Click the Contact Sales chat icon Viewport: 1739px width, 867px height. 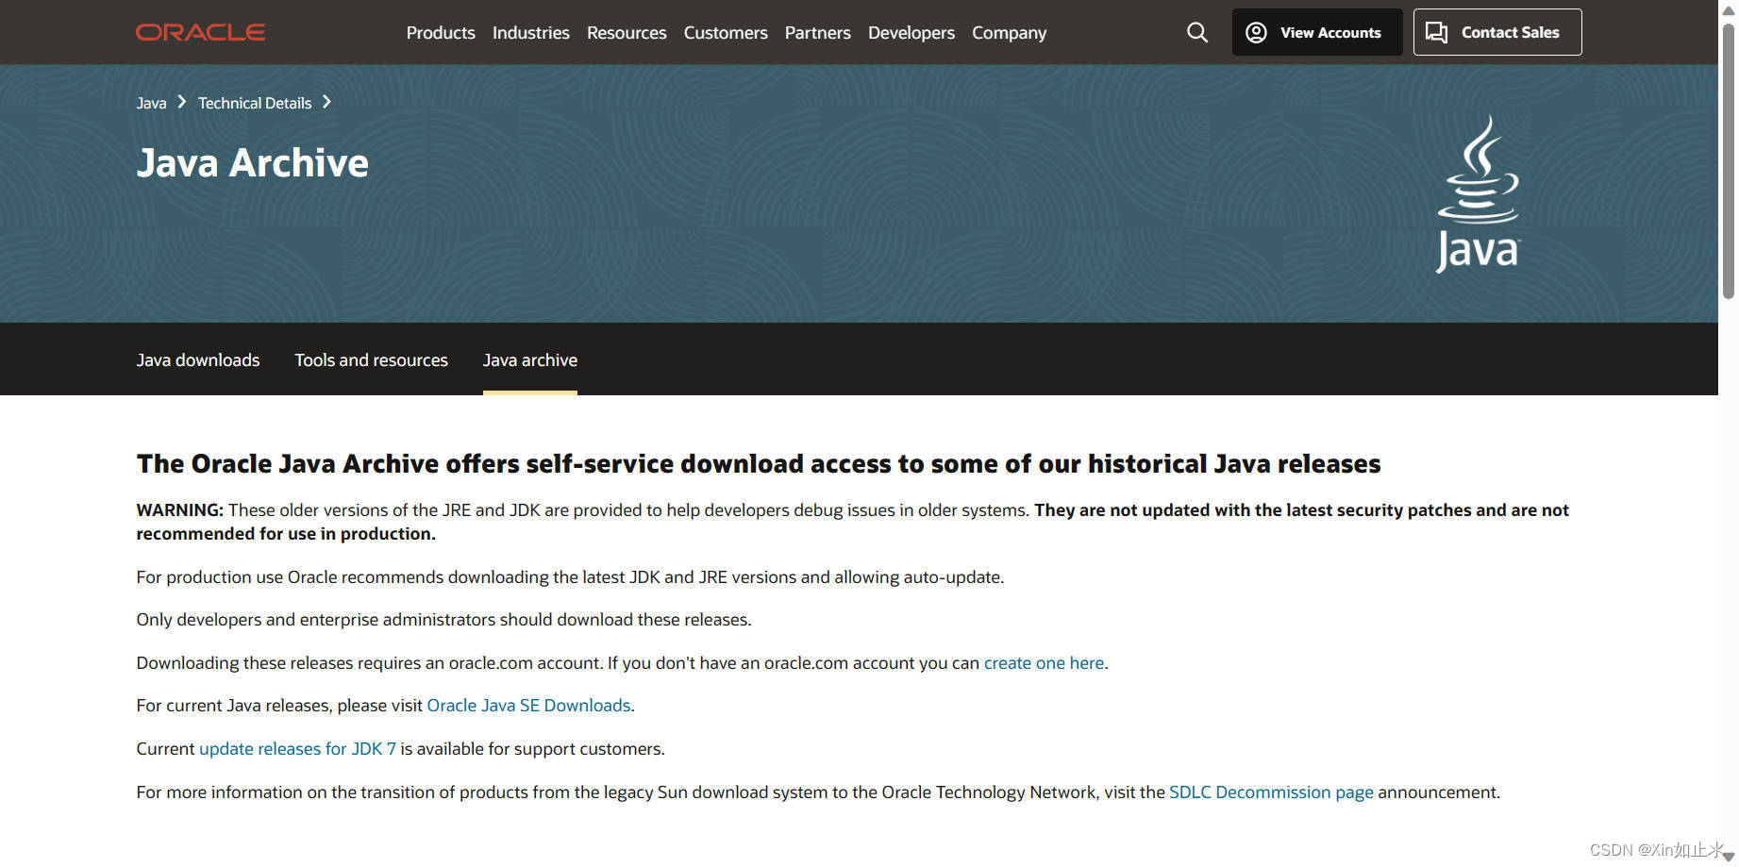pos(1436,31)
